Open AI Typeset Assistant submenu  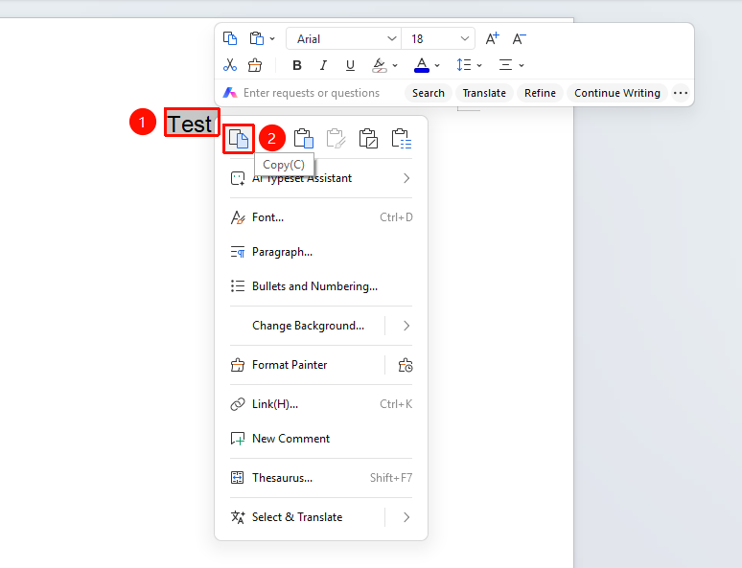pyautogui.click(x=321, y=178)
